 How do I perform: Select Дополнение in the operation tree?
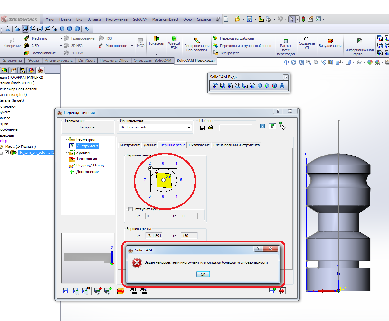[x=87, y=172]
